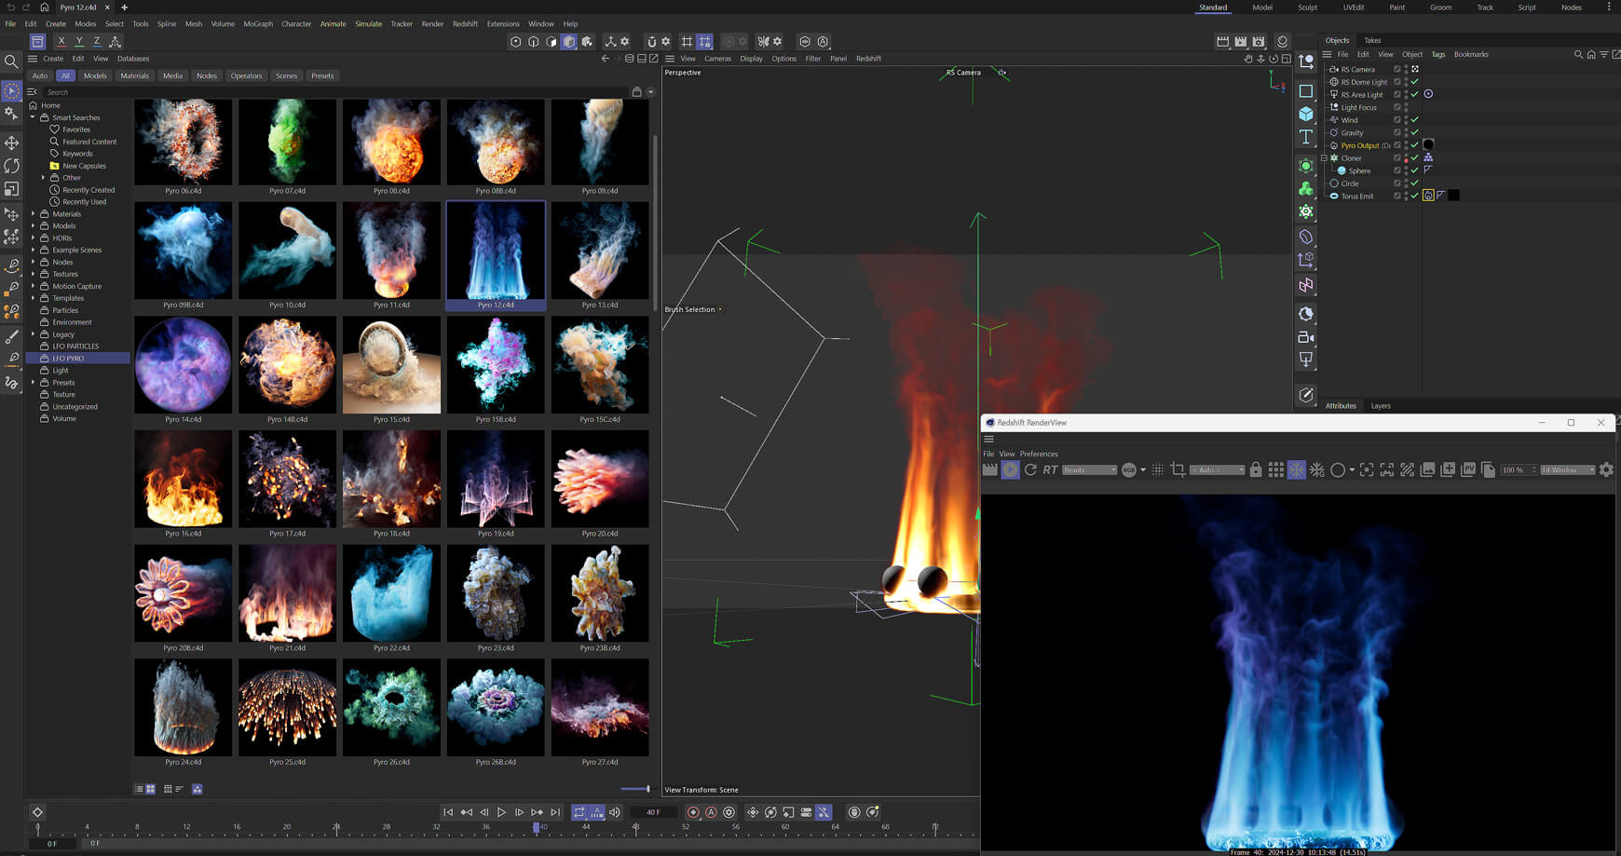Viewport: 1621px width, 856px height.
Task: Activate the crop region tool in RenderView
Action: (1178, 470)
